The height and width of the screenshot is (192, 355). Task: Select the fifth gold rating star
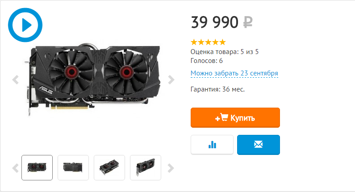click(223, 42)
